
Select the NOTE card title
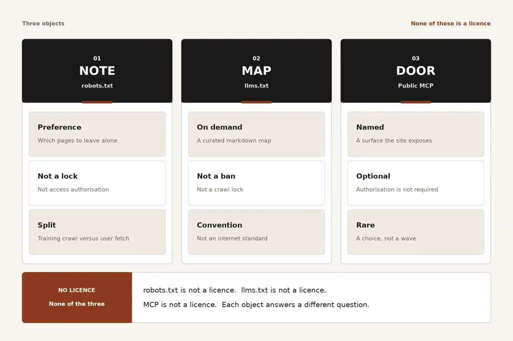[x=97, y=70]
